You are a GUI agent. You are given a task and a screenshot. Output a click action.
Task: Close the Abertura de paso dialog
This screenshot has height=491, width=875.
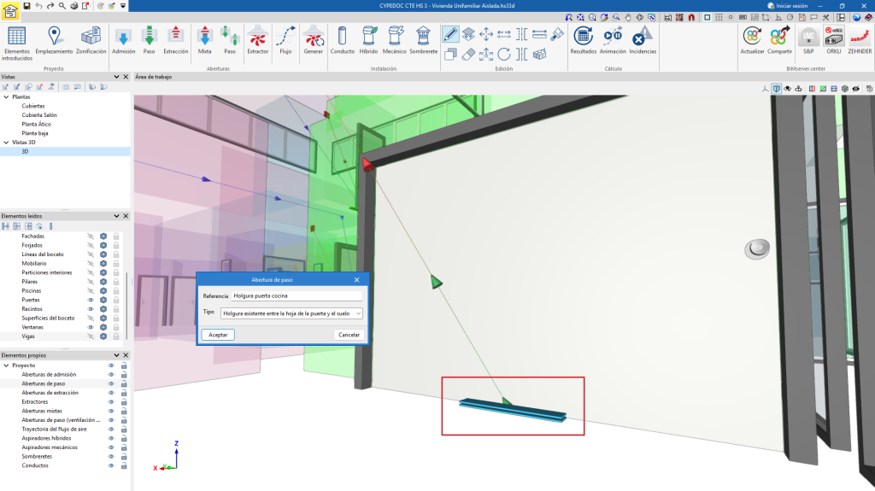point(356,279)
